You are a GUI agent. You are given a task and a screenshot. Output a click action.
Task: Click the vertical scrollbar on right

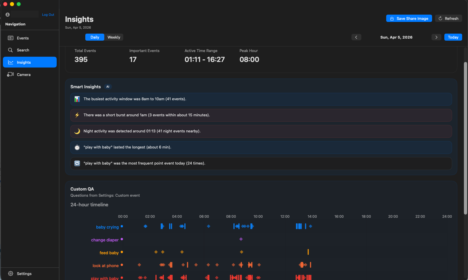(466, 138)
